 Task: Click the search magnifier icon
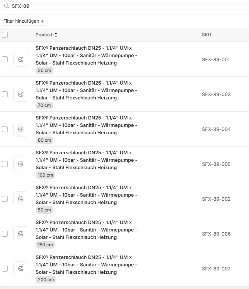point(7,6)
